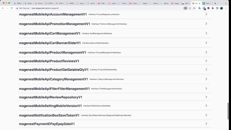Click the translate extension icon

(200, 8)
